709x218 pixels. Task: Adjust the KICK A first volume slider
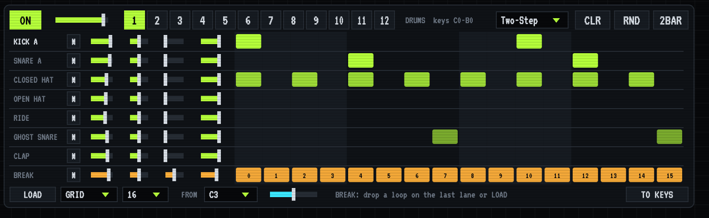[x=102, y=42]
